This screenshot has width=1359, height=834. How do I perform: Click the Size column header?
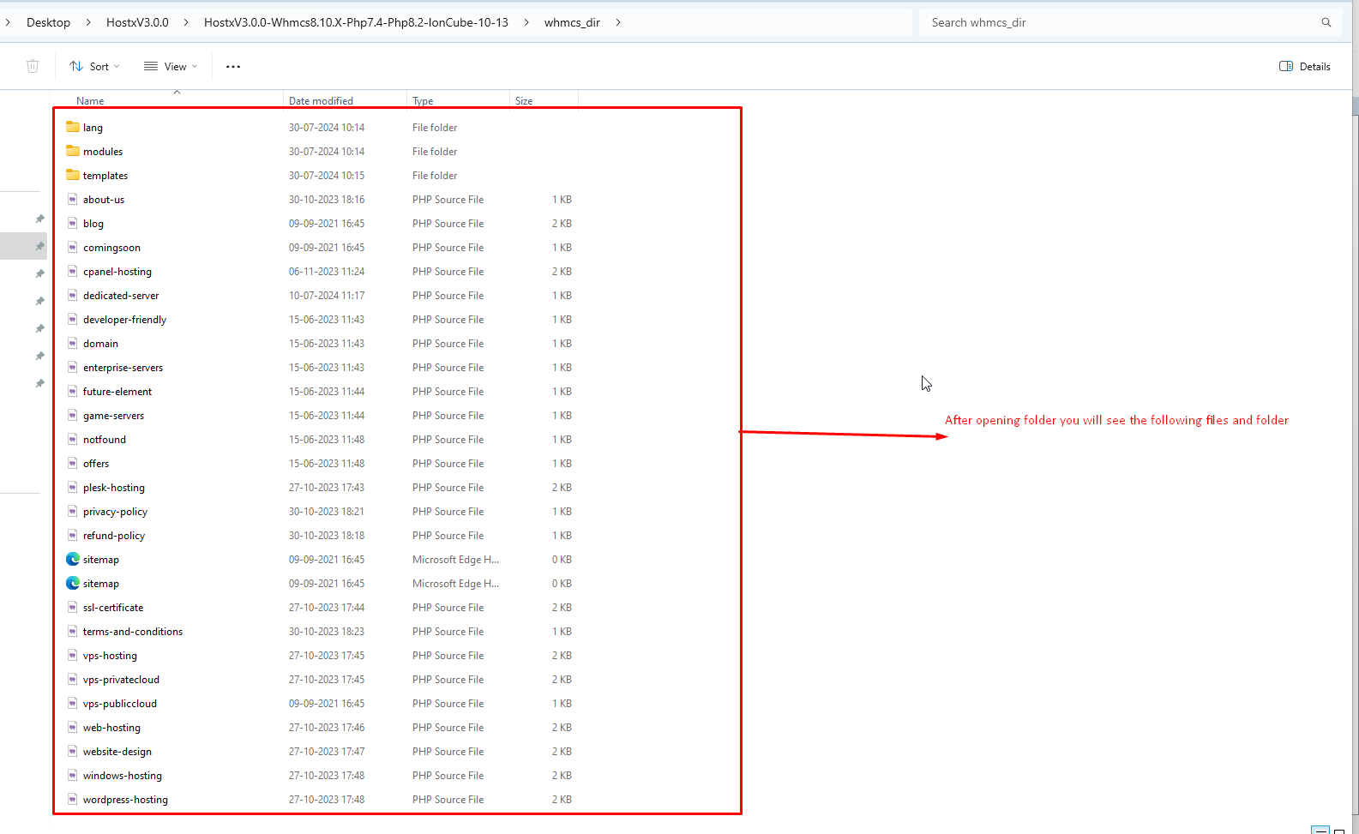click(x=524, y=100)
